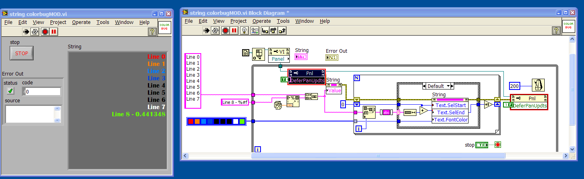Abort execution from block diagram toolbar
Screen dimensions: 584x179
(x=225, y=31)
